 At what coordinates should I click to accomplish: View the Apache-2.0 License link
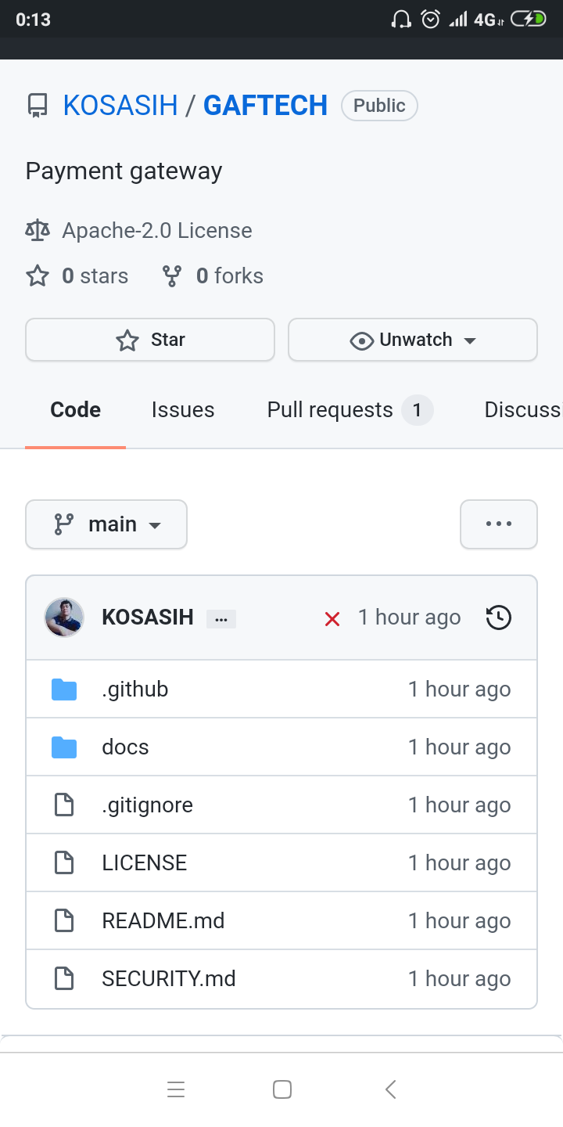(x=156, y=231)
